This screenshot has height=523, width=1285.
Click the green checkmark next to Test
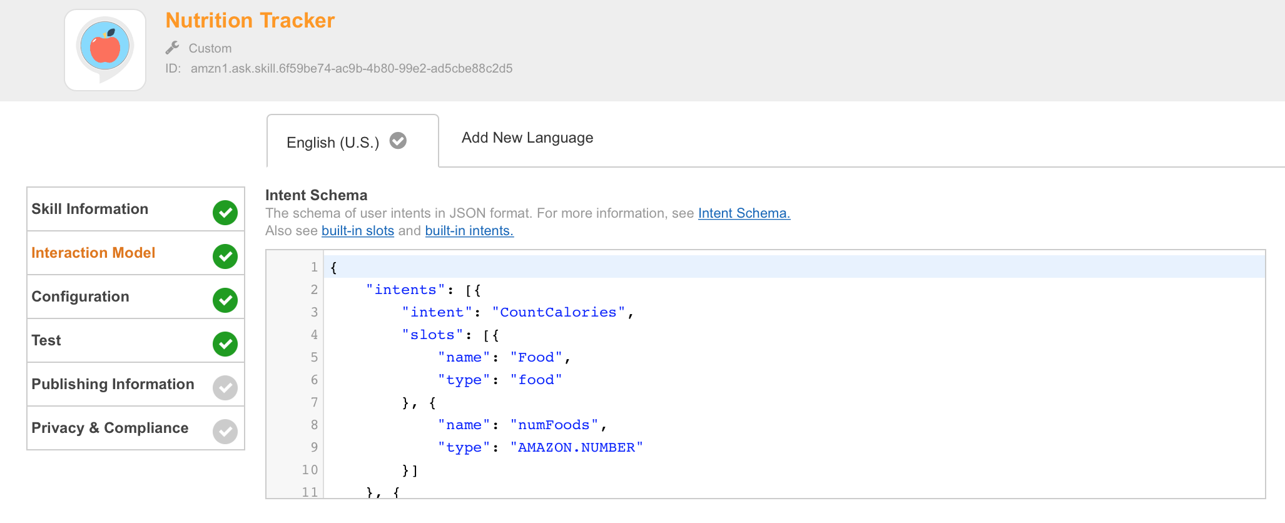(x=225, y=344)
